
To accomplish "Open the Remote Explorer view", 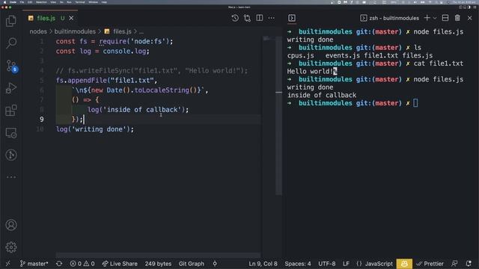I will (x=11, y=133).
